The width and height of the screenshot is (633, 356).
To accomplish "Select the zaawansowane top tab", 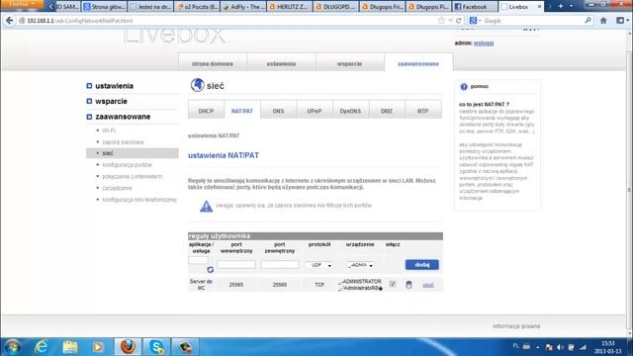I will pos(418,63).
